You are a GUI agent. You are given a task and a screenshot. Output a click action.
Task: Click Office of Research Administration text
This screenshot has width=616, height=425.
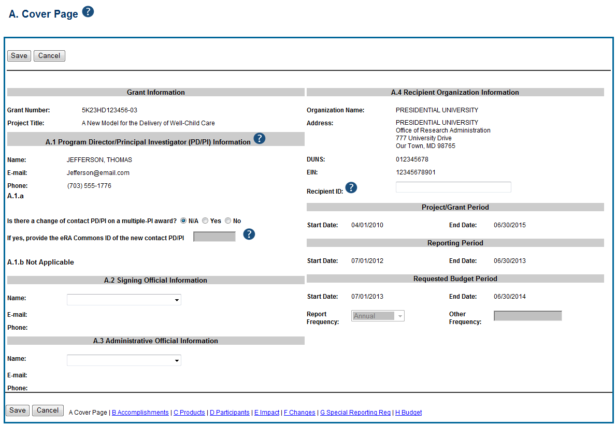point(443,130)
